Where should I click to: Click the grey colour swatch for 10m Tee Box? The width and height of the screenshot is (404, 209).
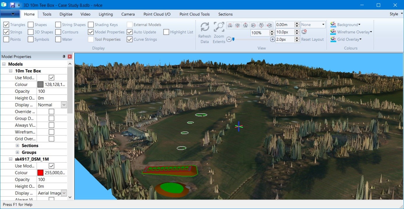(x=40, y=84)
